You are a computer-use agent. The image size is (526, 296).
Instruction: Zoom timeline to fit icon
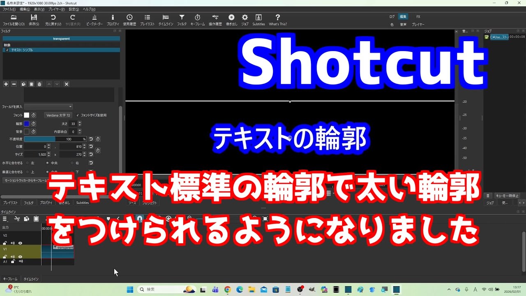[x=265, y=219]
